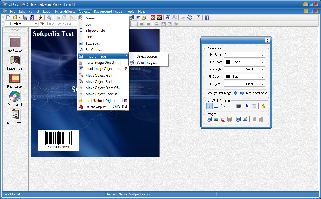The image size is (321, 199).
Task: Choose Delete Object menu item
Action: 103,107
